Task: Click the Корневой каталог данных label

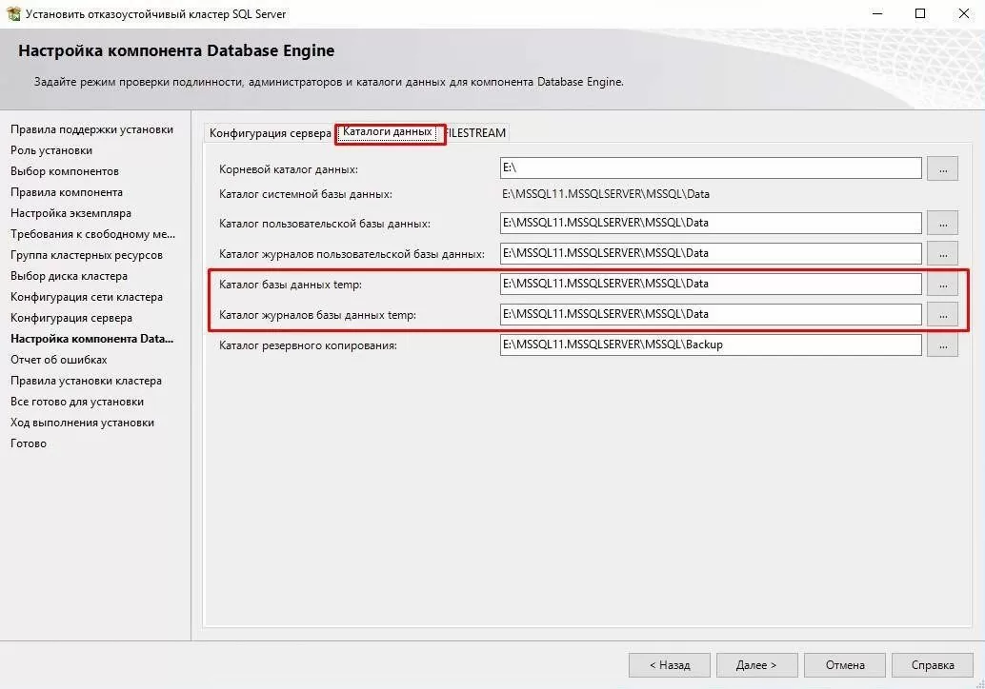Action: (x=289, y=169)
